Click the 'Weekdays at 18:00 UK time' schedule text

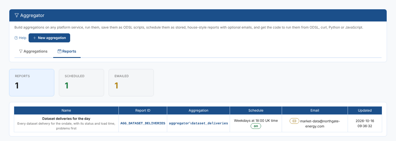click(x=256, y=121)
